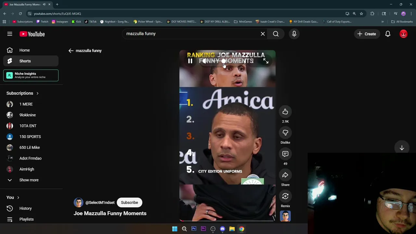This screenshot has height=234, width=416.
Task: Subscribe to @SelectM1ndset
Action: (x=129, y=202)
